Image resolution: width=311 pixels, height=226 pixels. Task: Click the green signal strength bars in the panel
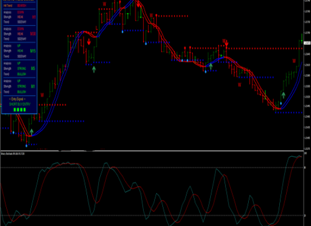(20, 110)
